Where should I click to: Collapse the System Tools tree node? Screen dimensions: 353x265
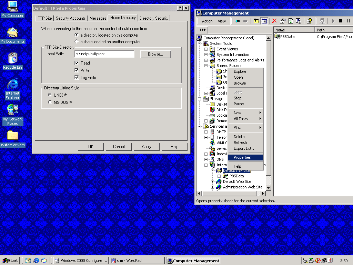point(200,43)
